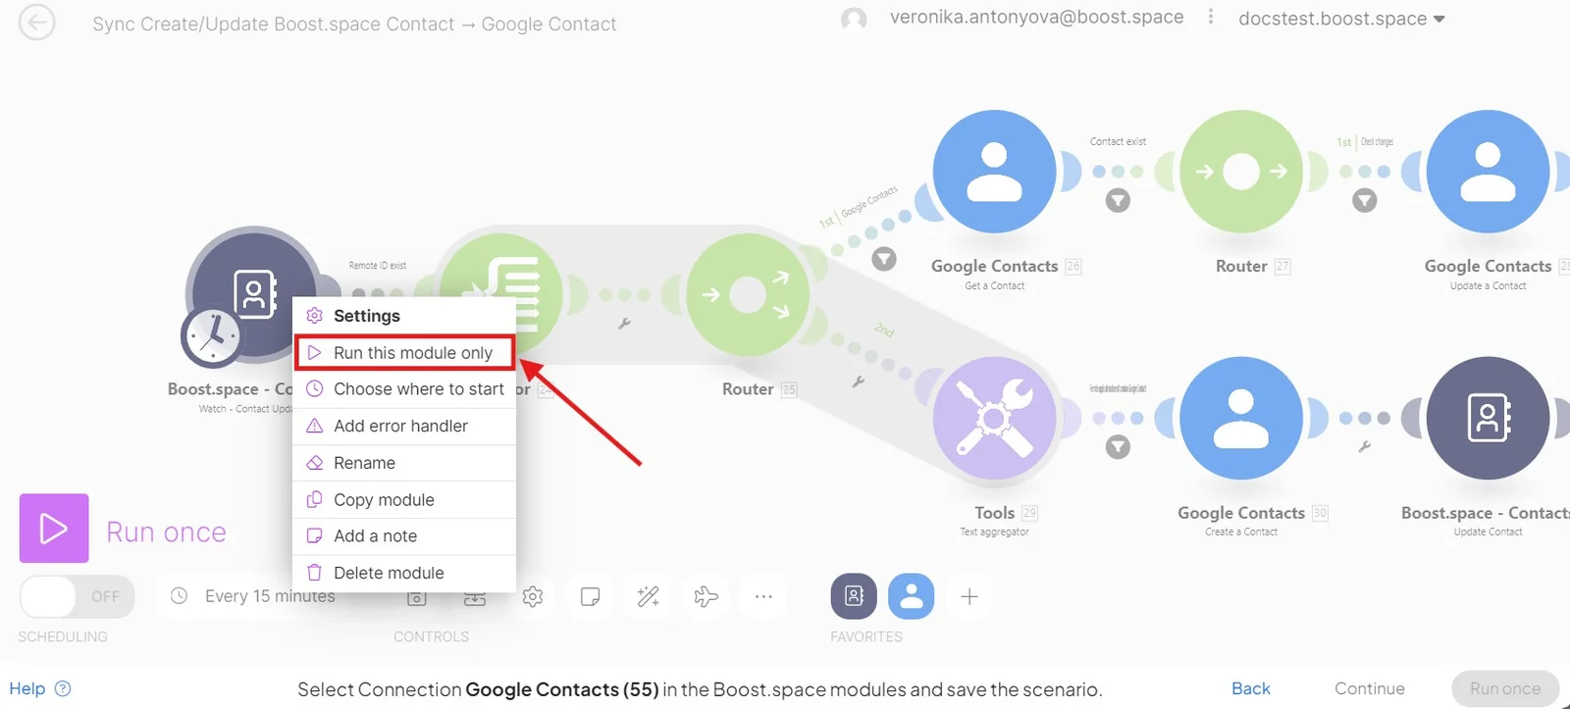Choose Delete module from the menu
The width and height of the screenshot is (1570, 709).
coord(404,573)
